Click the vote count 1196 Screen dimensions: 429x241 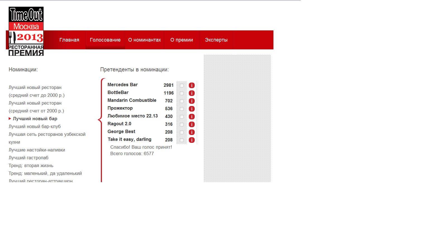pyautogui.click(x=169, y=93)
